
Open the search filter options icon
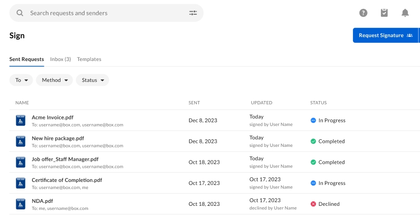pos(193,13)
